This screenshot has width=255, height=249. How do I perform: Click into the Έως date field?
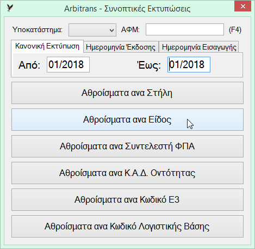(x=189, y=64)
